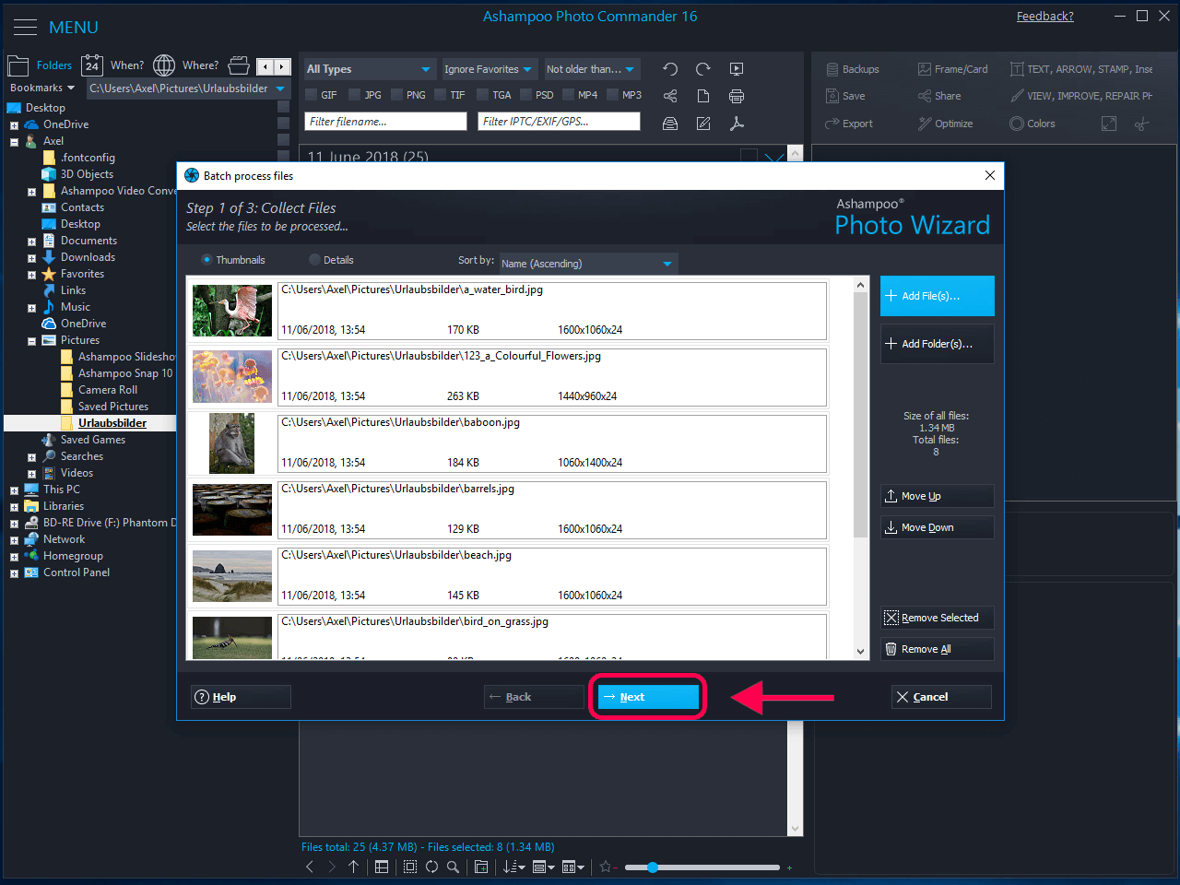This screenshot has height=885, width=1180.
Task: Open the 'Not older than' dropdown
Action: click(x=590, y=69)
